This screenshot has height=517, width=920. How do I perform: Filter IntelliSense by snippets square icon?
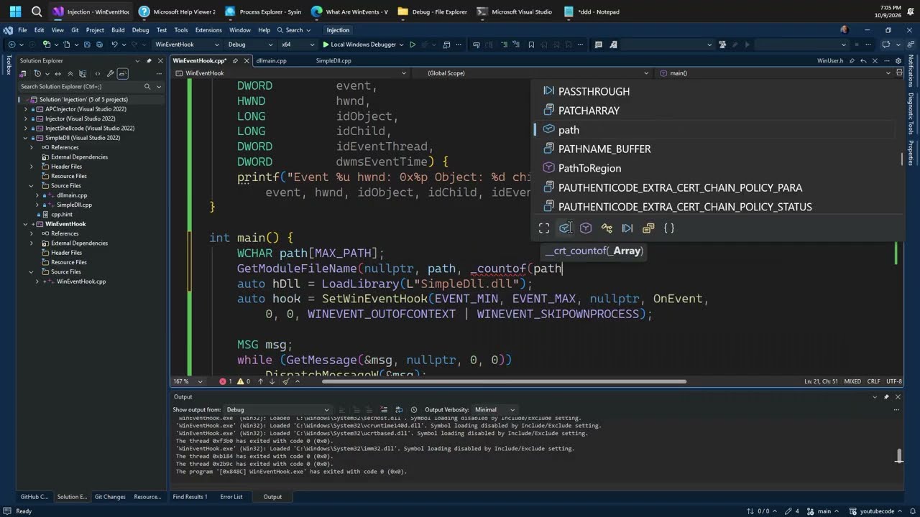tap(544, 228)
